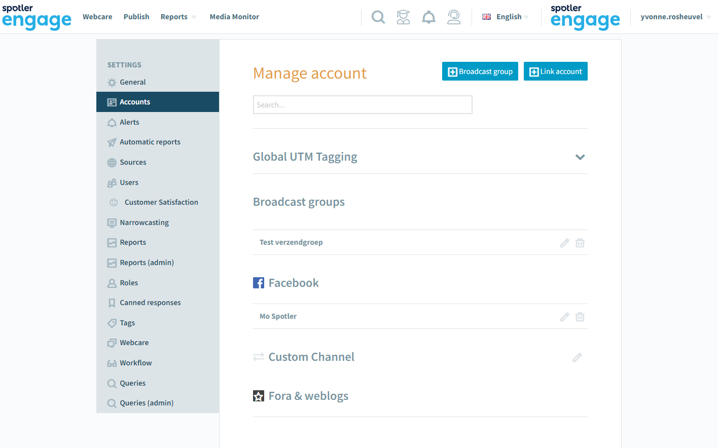
Task: Click General gear icon in sidebar
Action: click(x=112, y=83)
